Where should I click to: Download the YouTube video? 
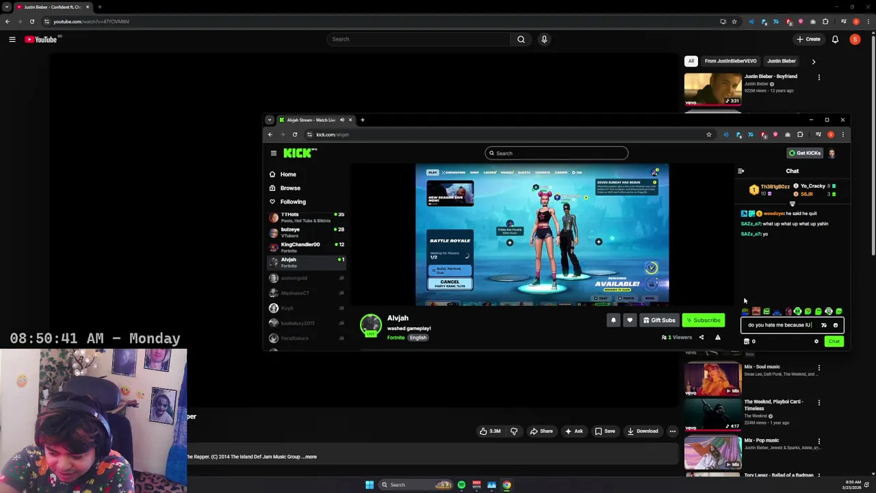(x=642, y=431)
